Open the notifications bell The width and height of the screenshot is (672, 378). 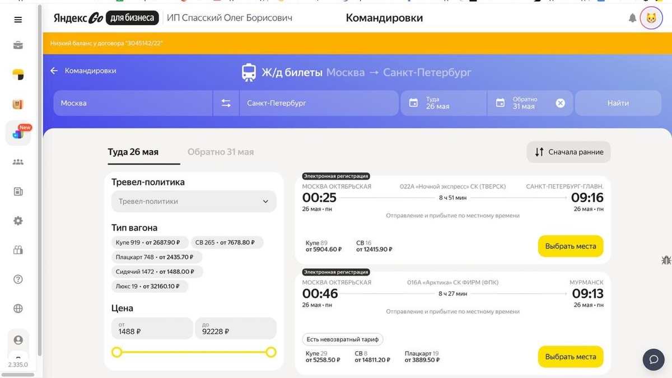[x=632, y=18]
